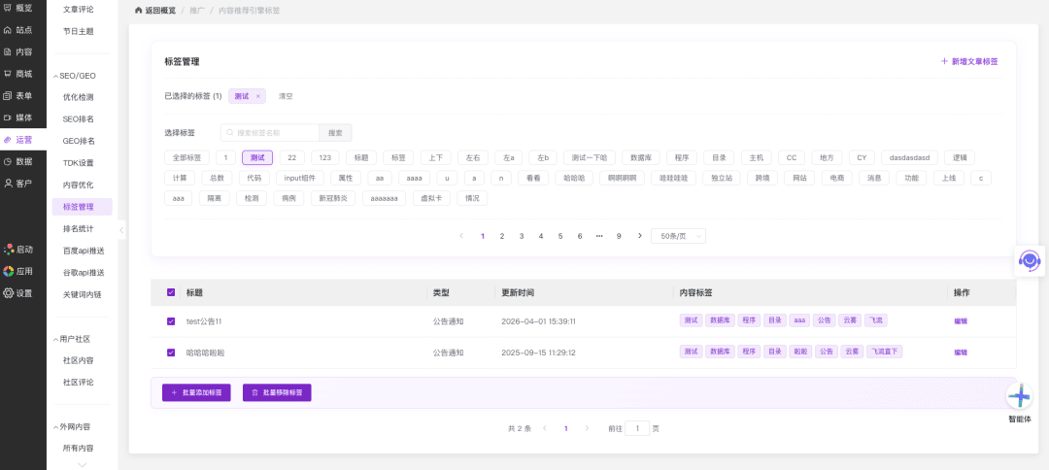Image resolution: width=1049 pixels, height=470 pixels.
Task: Collapse the 用户社区 menu group
Action: (71, 339)
